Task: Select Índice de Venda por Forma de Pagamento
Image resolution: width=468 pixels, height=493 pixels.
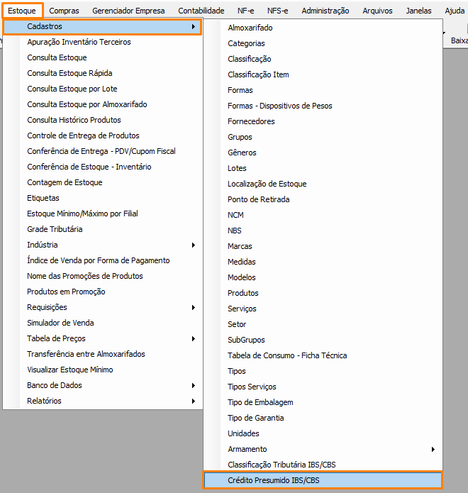Action: (102, 260)
